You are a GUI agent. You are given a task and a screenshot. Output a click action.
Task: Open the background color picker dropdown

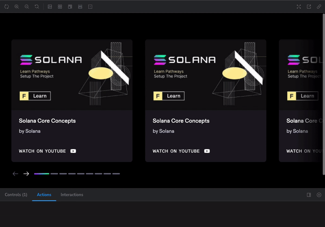50,6
